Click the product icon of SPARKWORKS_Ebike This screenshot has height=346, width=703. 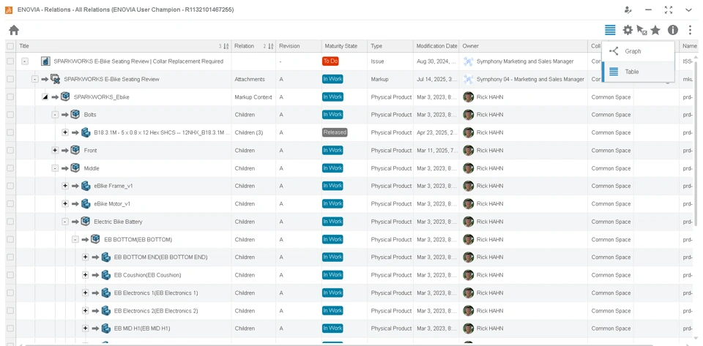[65, 97]
